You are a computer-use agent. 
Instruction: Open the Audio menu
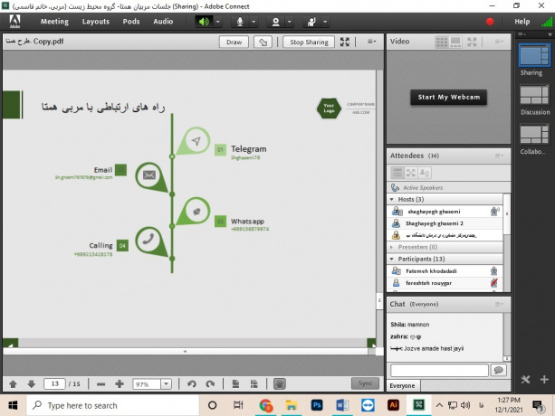tap(163, 22)
